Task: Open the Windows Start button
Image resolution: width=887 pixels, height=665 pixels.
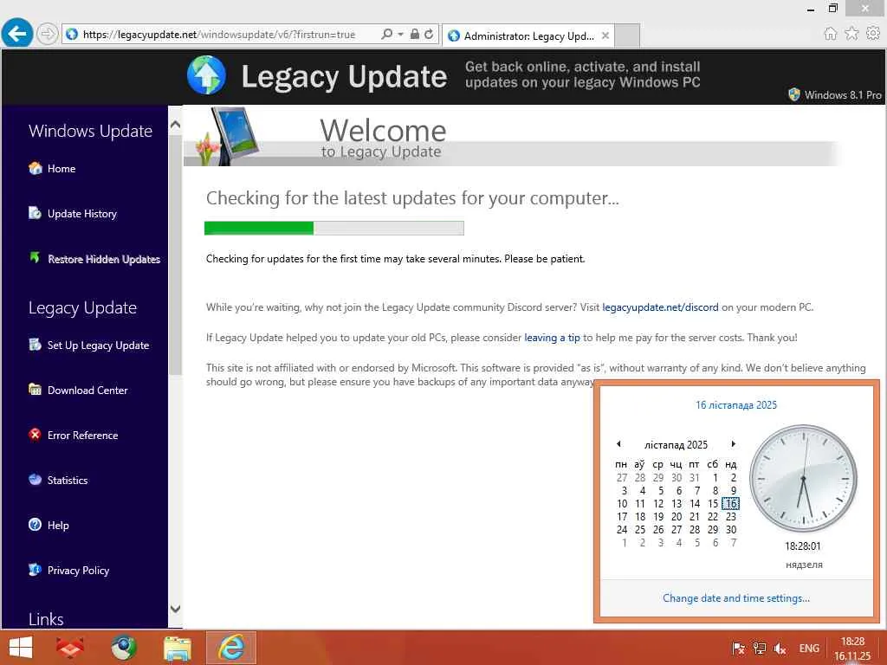Action: pos(21,648)
